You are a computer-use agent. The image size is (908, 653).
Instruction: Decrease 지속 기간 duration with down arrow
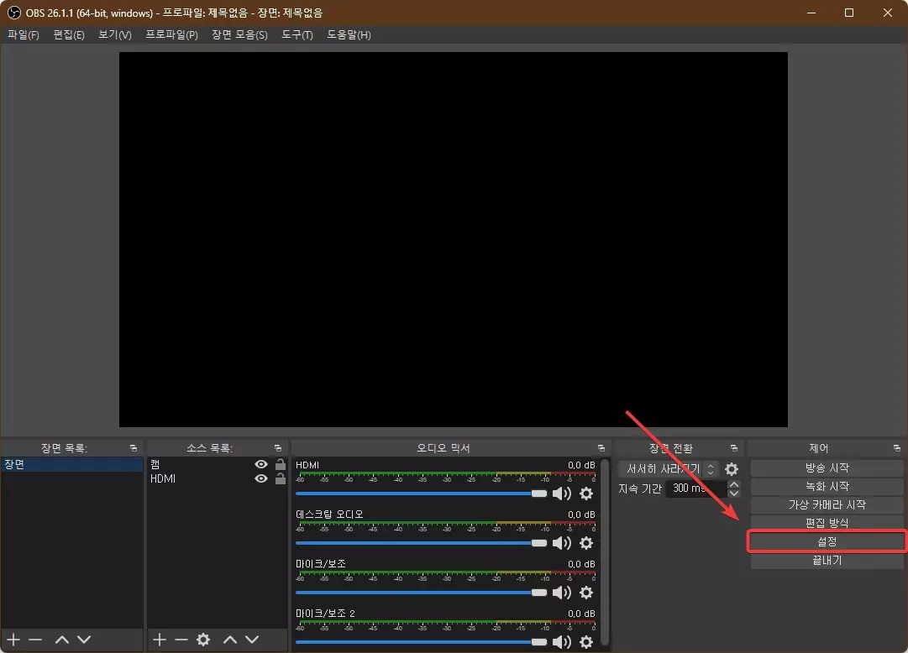[733, 494]
